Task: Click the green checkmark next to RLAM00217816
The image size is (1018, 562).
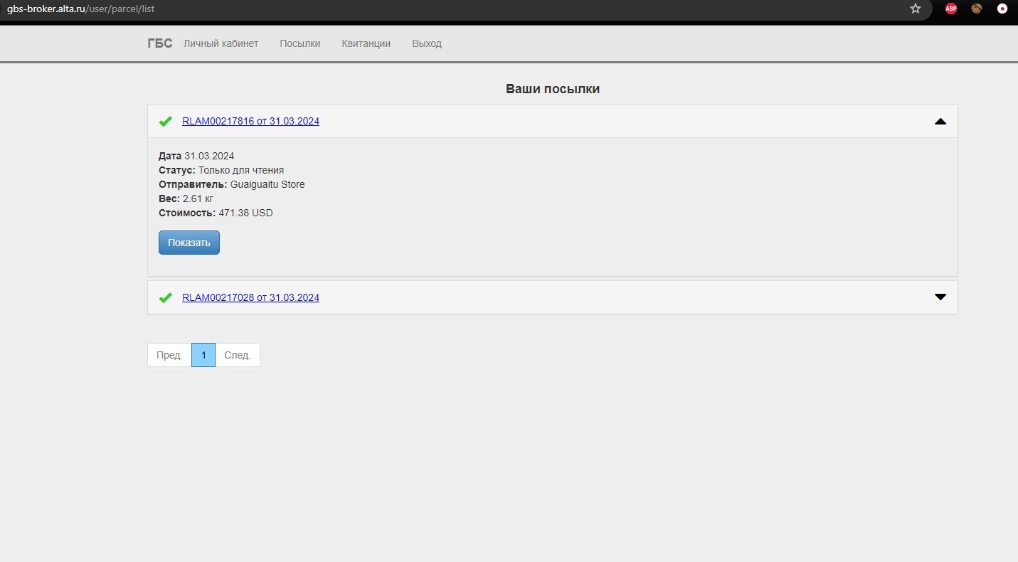Action: pos(165,122)
